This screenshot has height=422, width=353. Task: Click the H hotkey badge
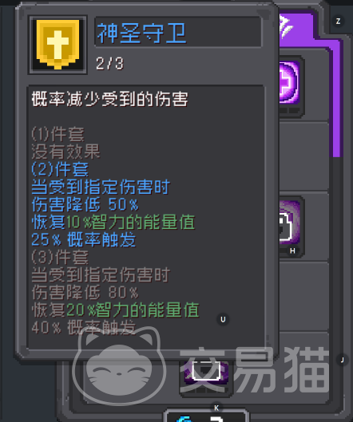click(x=292, y=250)
